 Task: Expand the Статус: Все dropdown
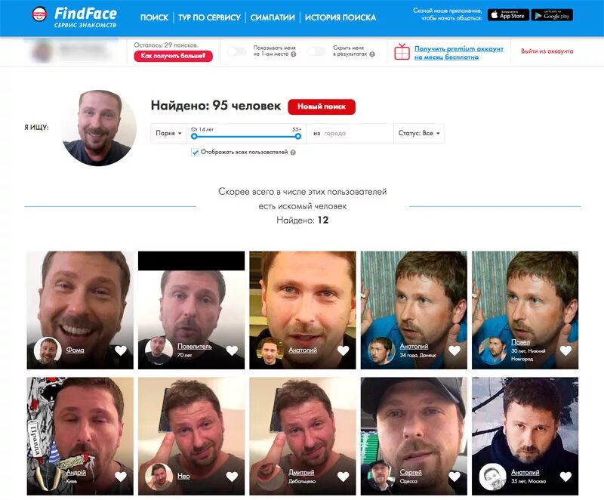[x=419, y=133]
